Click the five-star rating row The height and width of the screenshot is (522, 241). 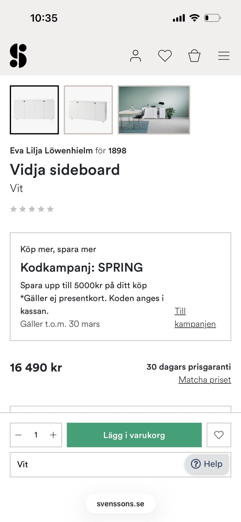(32, 209)
